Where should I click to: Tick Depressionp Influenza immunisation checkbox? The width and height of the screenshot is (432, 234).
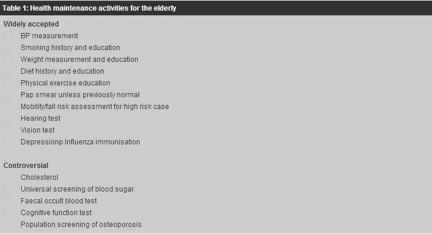pos(8,141)
